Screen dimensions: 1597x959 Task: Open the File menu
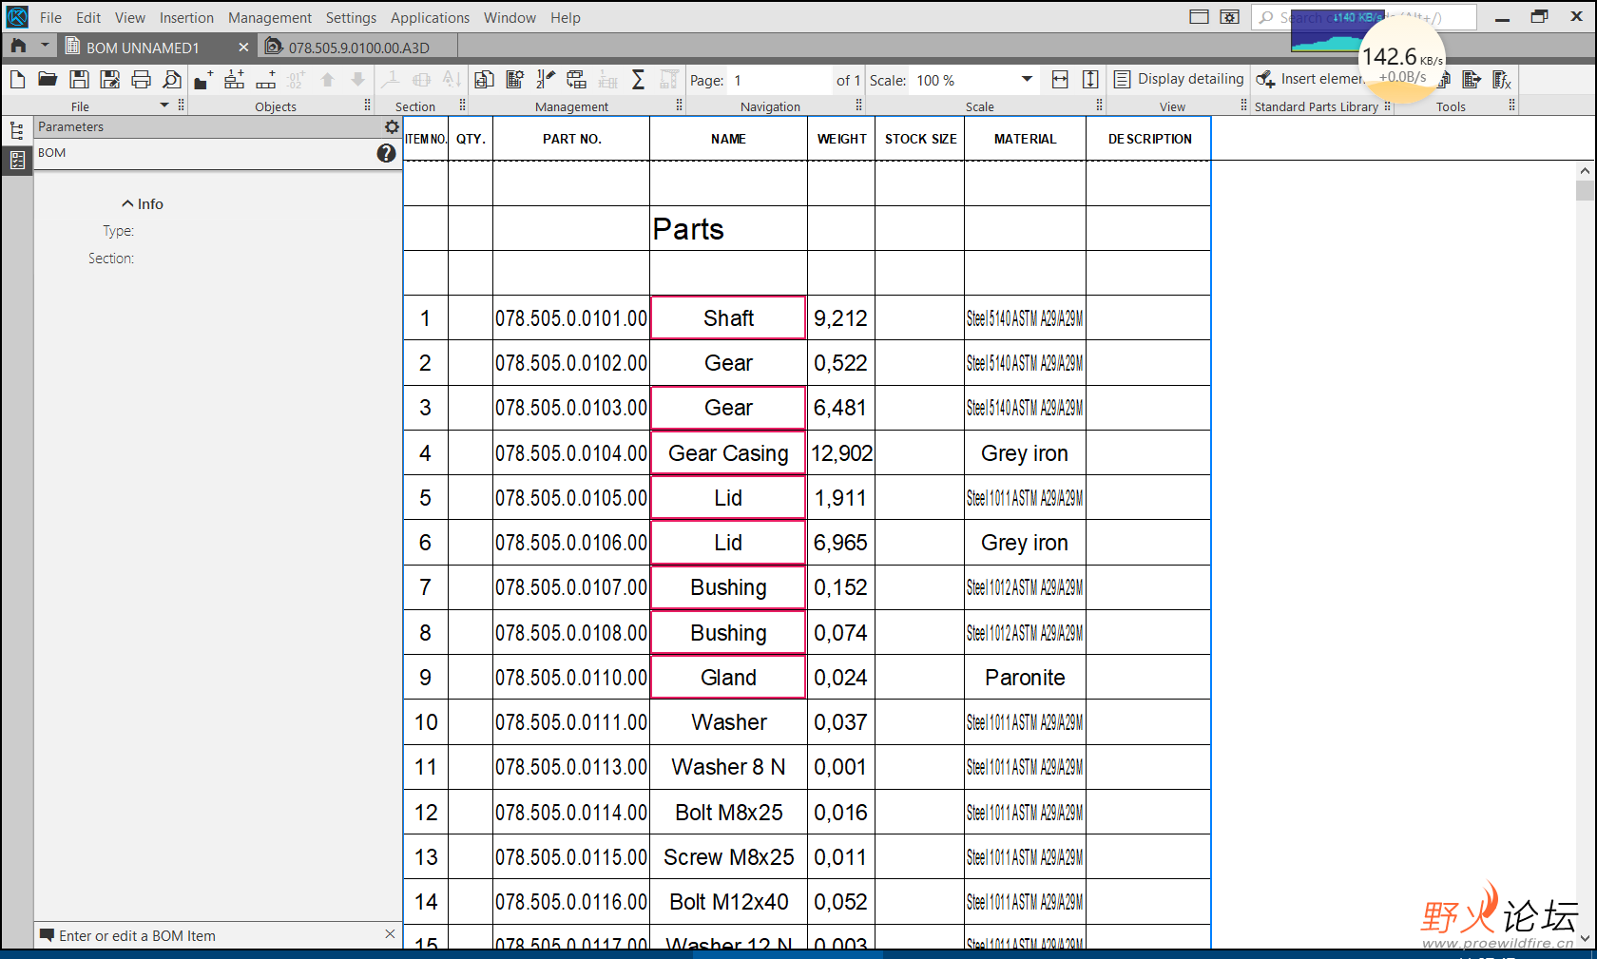click(50, 18)
